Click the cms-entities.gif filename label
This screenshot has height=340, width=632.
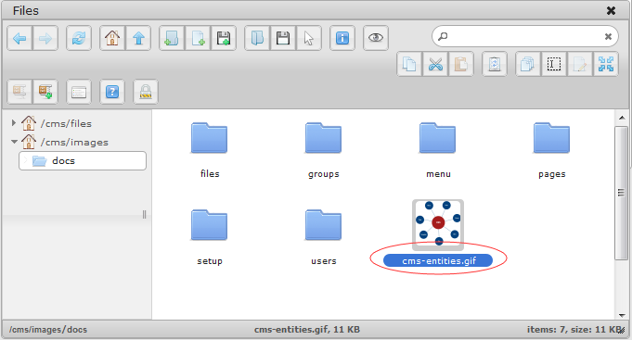click(x=438, y=260)
